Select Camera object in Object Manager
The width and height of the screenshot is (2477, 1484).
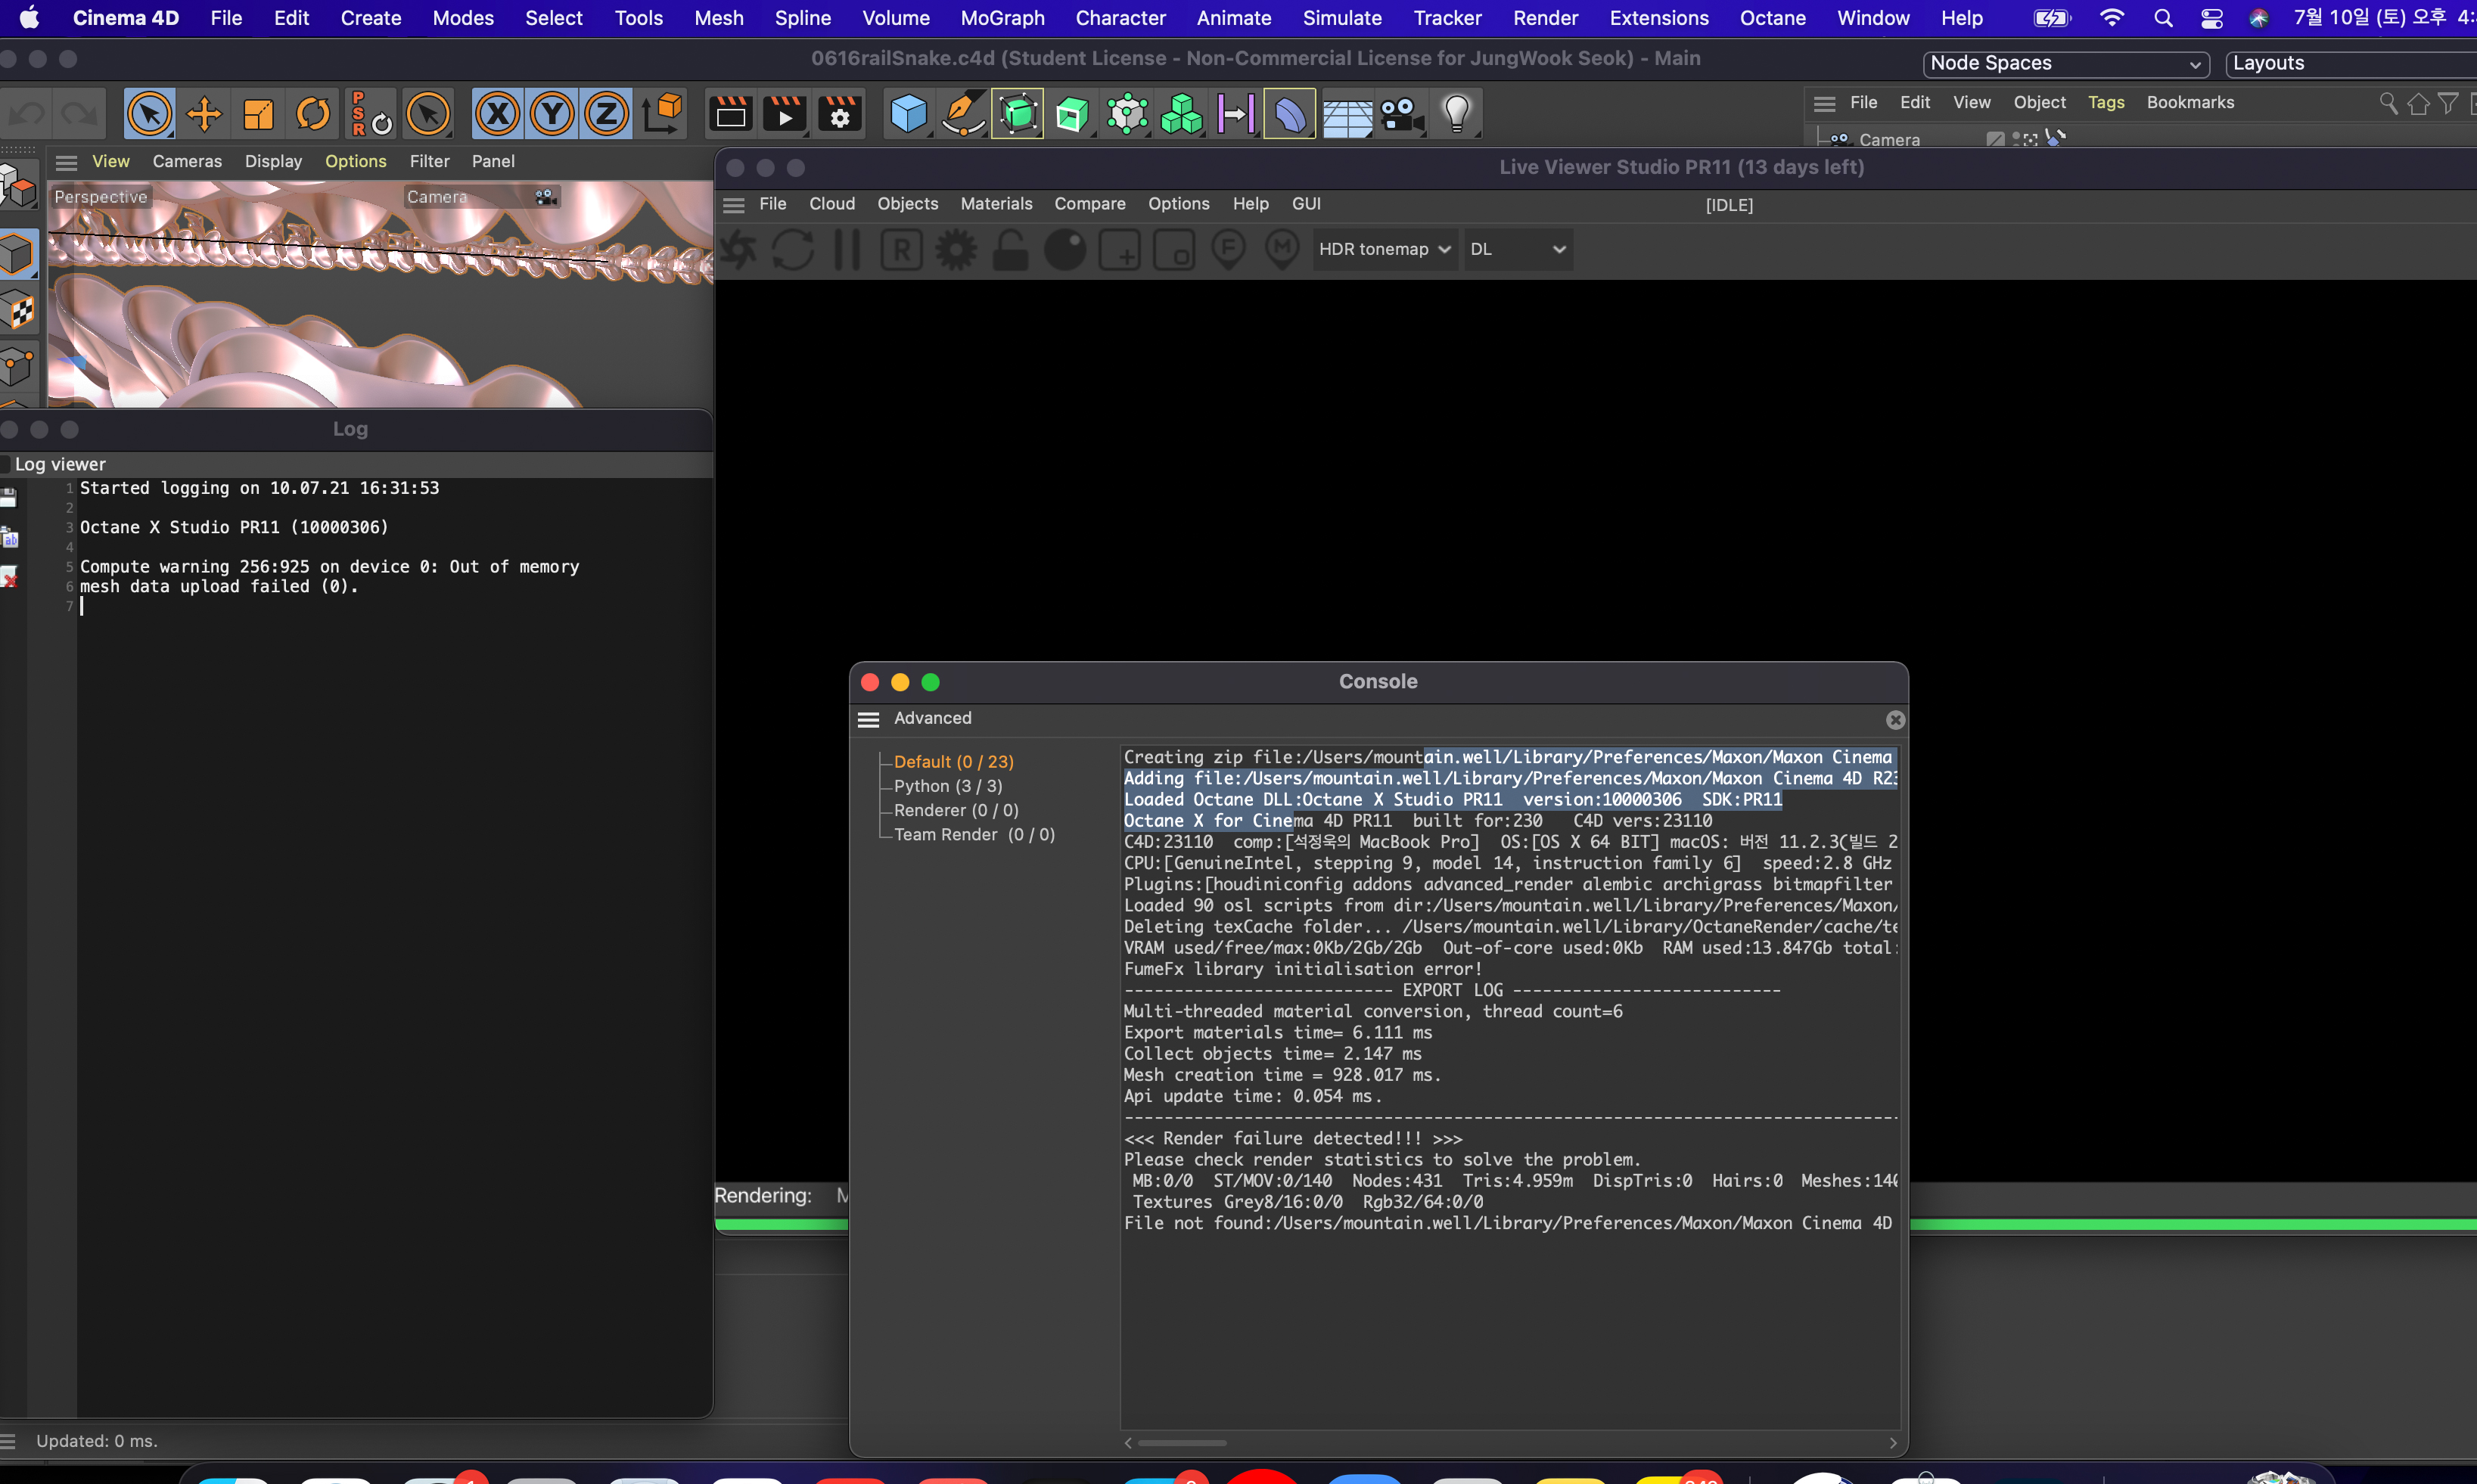click(x=1889, y=139)
